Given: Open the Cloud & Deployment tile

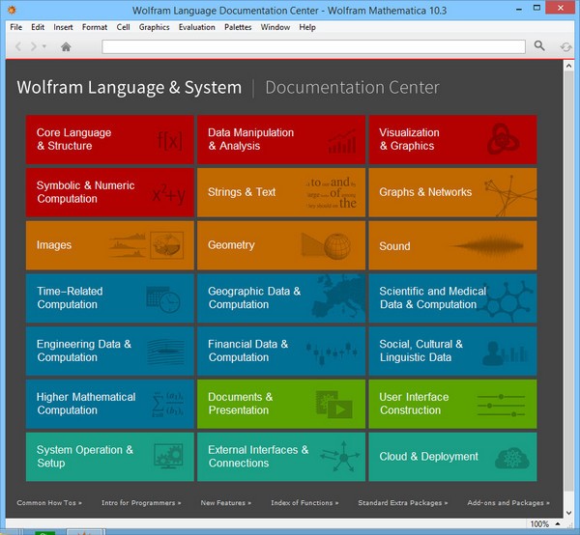Looking at the screenshot, I should 452,457.
